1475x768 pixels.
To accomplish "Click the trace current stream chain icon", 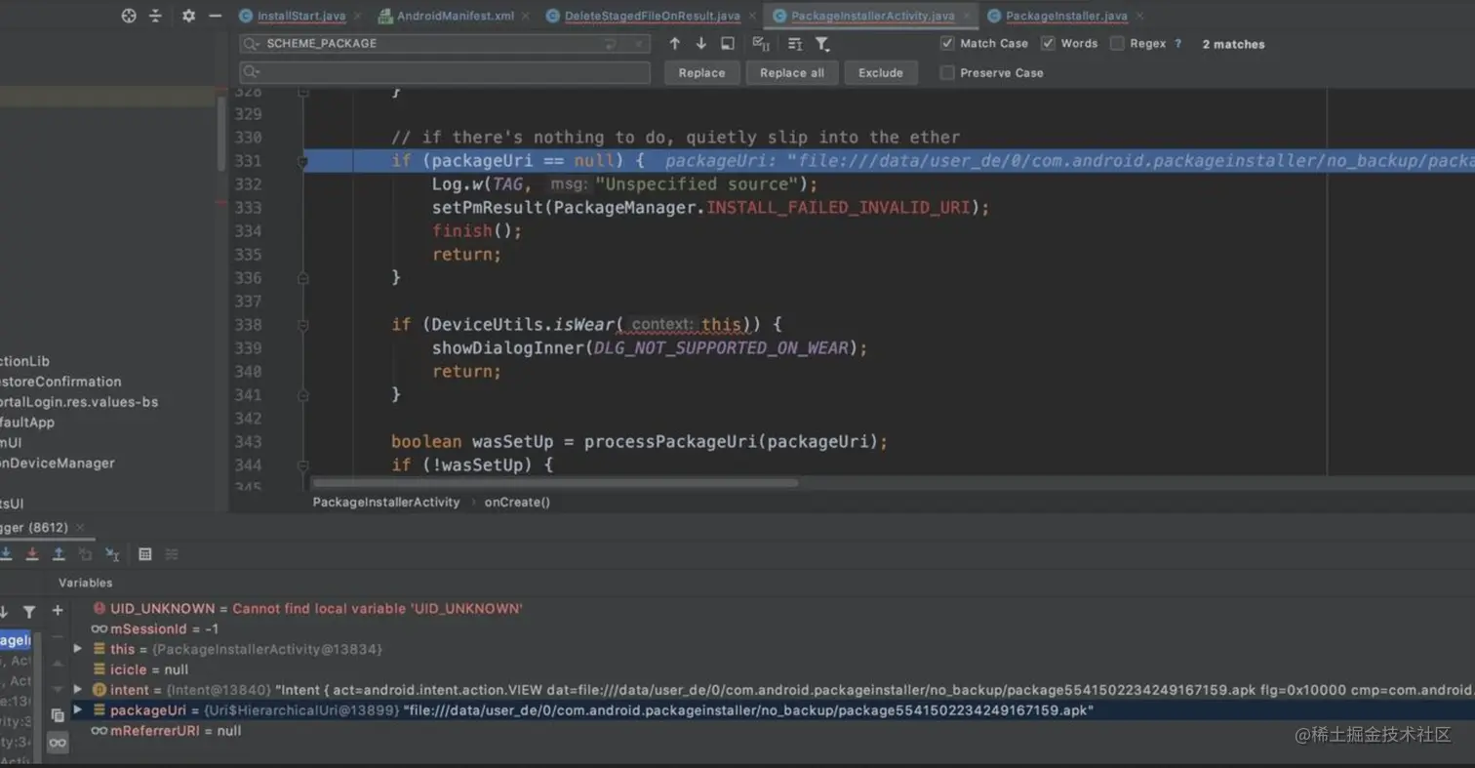I will coord(172,554).
